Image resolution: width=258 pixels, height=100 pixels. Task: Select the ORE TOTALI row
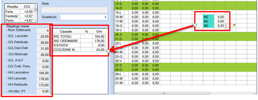click(78, 36)
